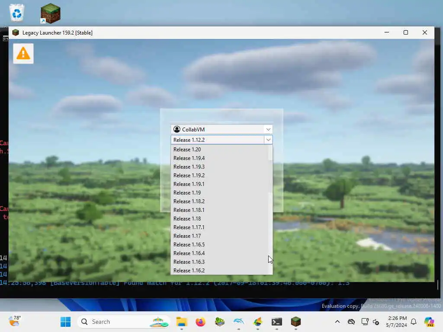Click the warning triangle icon in launcher
Image resolution: width=443 pixels, height=332 pixels.
click(x=23, y=53)
